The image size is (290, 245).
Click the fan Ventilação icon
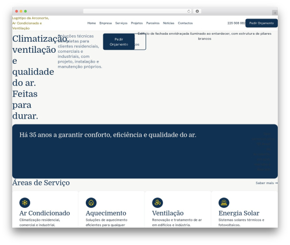coord(158,203)
